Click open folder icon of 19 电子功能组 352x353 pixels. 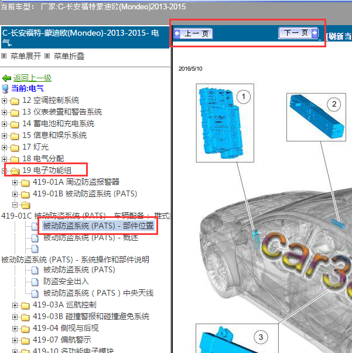(15, 171)
